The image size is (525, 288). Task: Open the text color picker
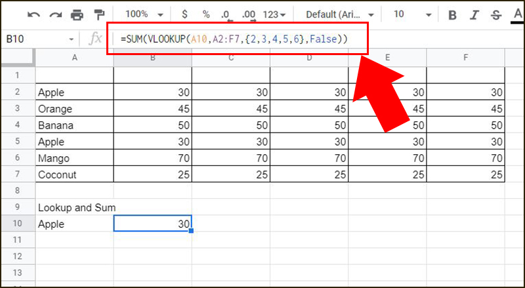[x=517, y=15]
